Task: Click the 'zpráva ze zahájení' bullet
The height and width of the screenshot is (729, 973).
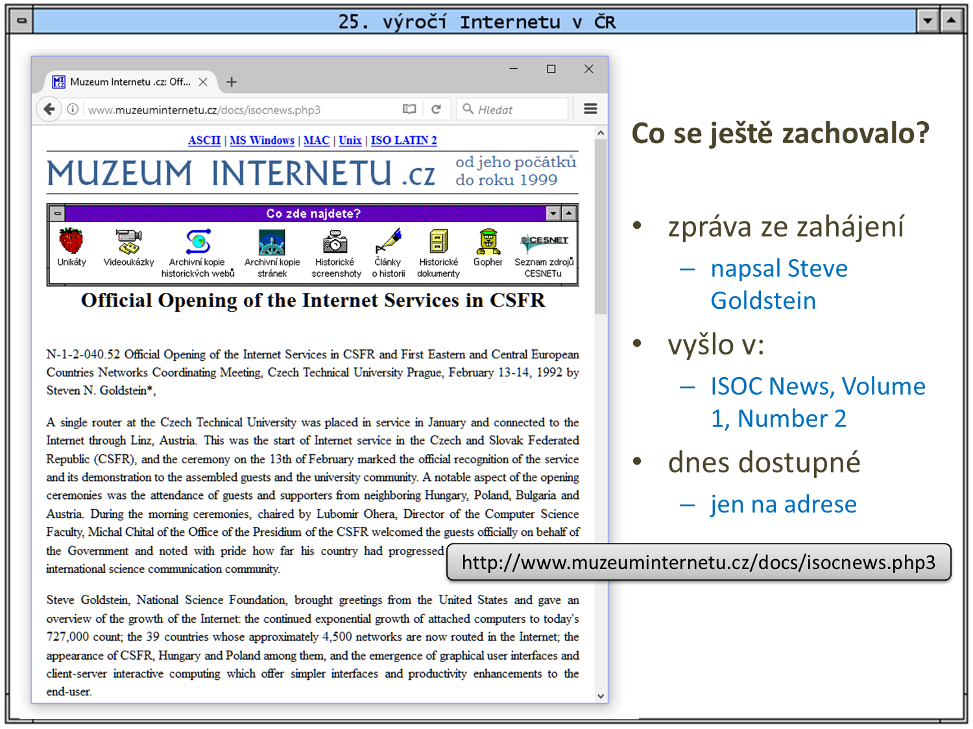Action: pos(786,226)
